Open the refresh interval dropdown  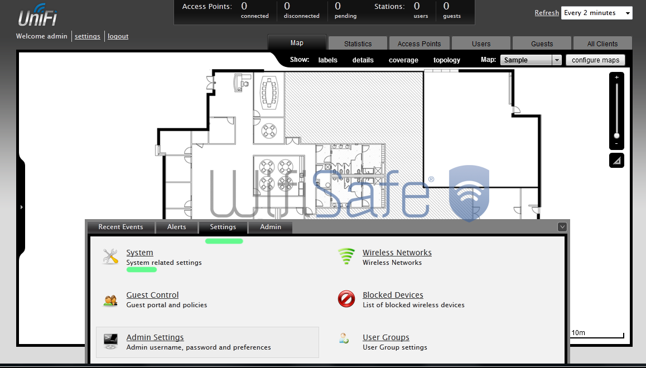coord(597,13)
